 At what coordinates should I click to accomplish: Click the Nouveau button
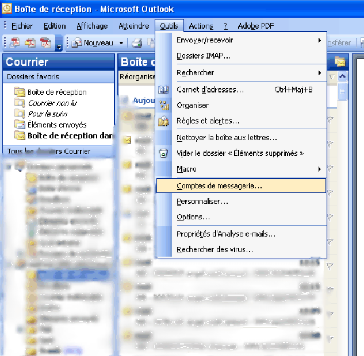(x=92, y=43)
